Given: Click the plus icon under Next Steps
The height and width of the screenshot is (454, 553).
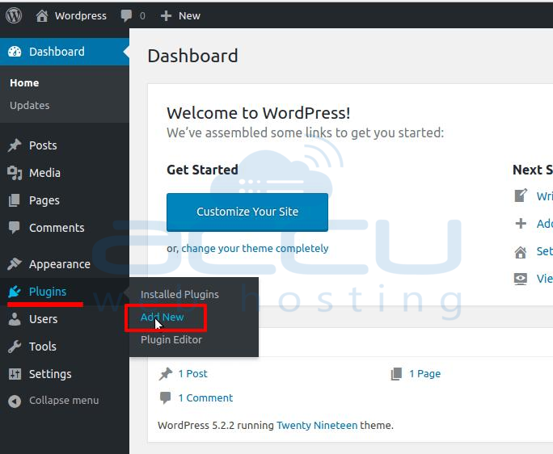Looking at the screenshot, I should [521, 224].
